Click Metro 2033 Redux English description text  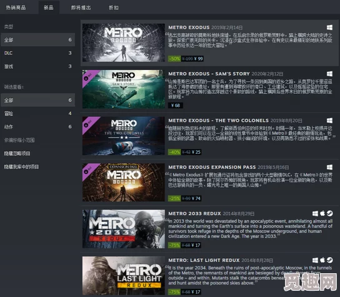click(x=250, y=229)
